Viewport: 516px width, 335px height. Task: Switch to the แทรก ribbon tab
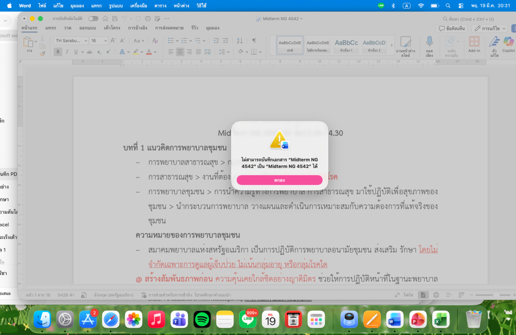point(50,28)
